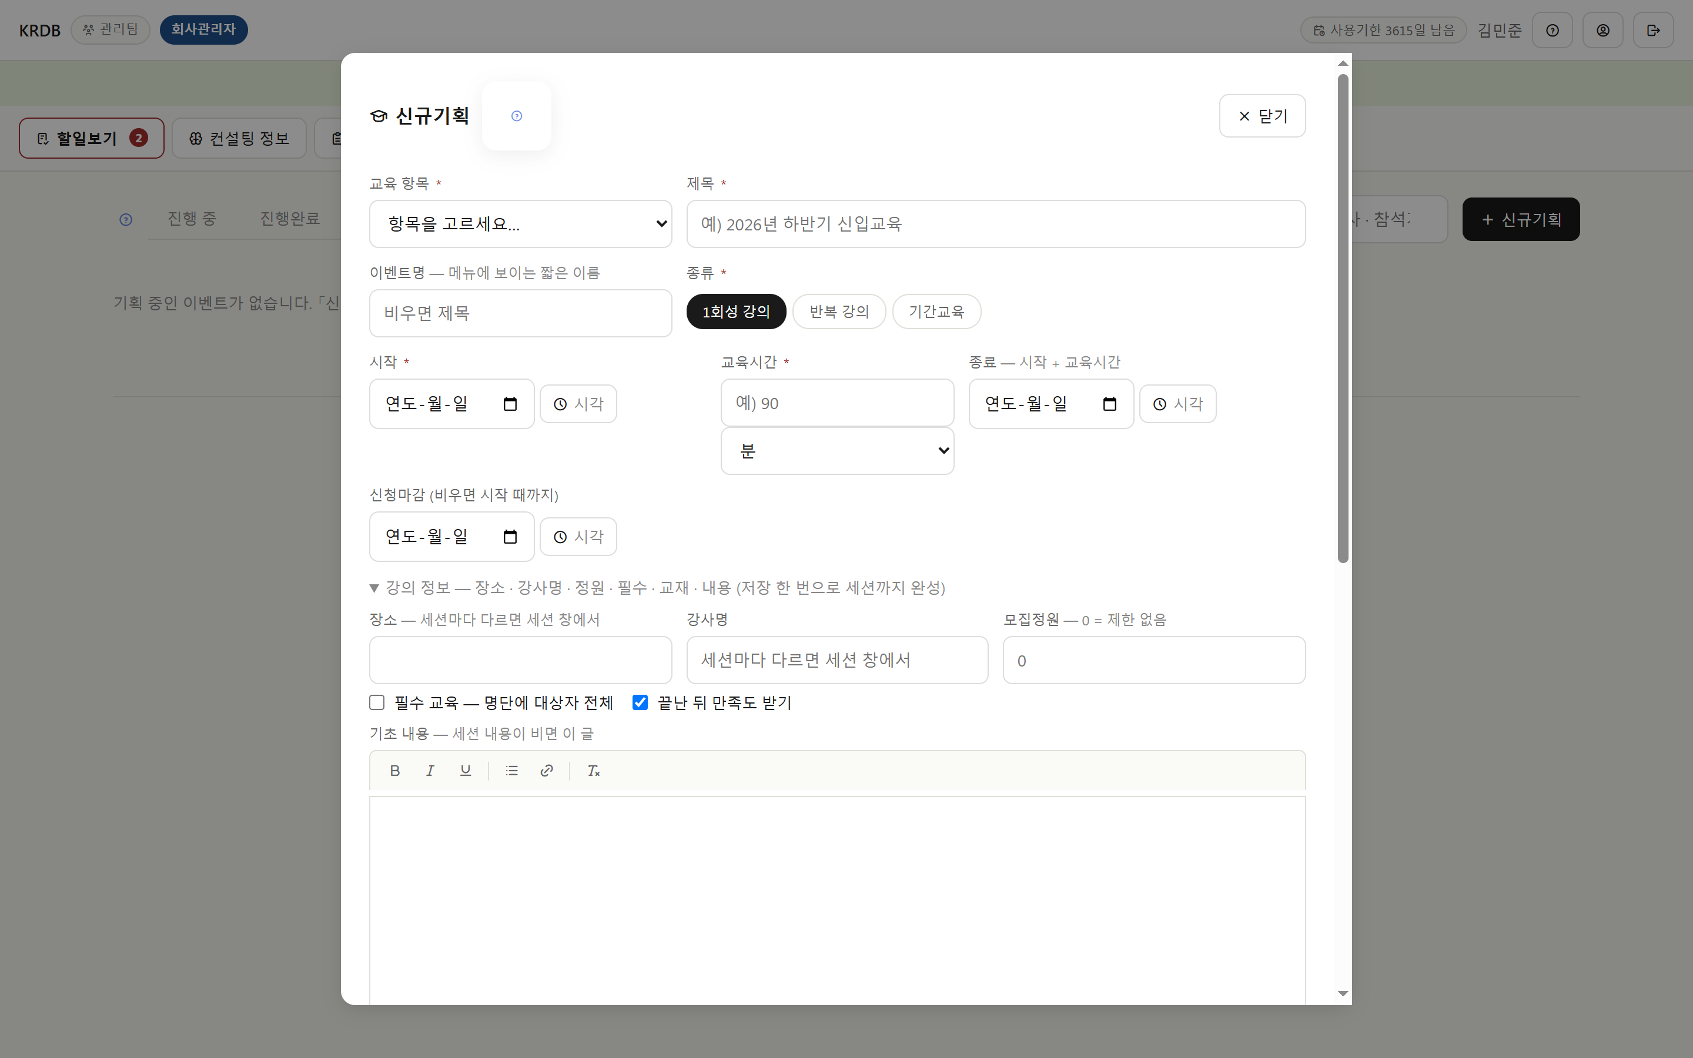
Task: Click the 모집정원 number field
Action: [x=1153, y=660]
